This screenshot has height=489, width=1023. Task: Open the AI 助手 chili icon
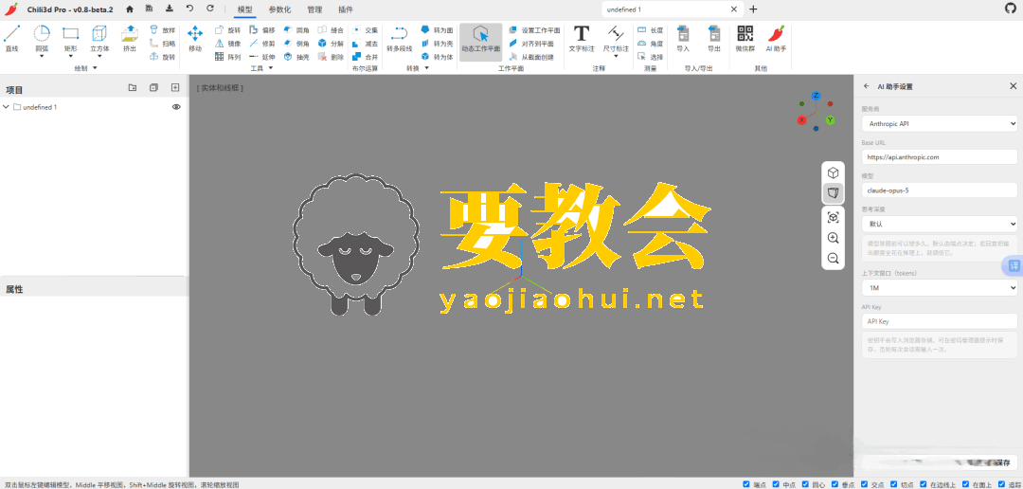776,39
